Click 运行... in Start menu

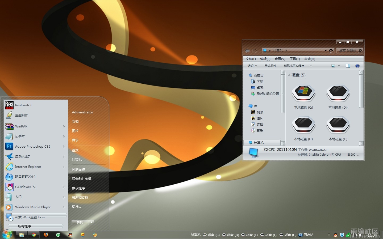76,207
